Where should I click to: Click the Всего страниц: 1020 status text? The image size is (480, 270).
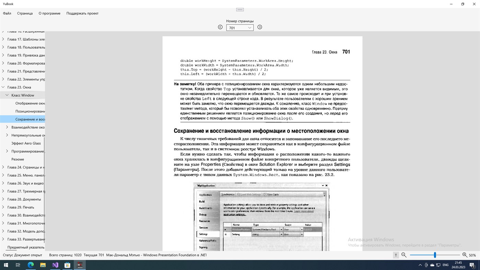click(65, 255)
